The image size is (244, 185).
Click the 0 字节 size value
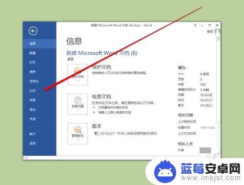tap(204, 74)
